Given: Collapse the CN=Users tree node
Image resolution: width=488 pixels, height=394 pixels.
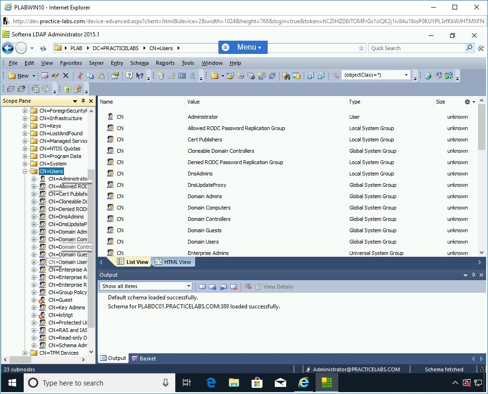Looking at the screenshot, I should (26, 171).
